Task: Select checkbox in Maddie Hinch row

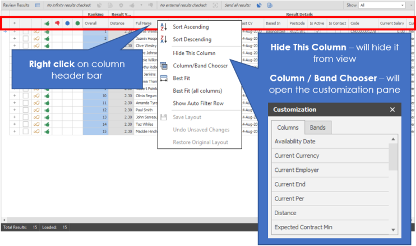Action: [x=26, y=131]
